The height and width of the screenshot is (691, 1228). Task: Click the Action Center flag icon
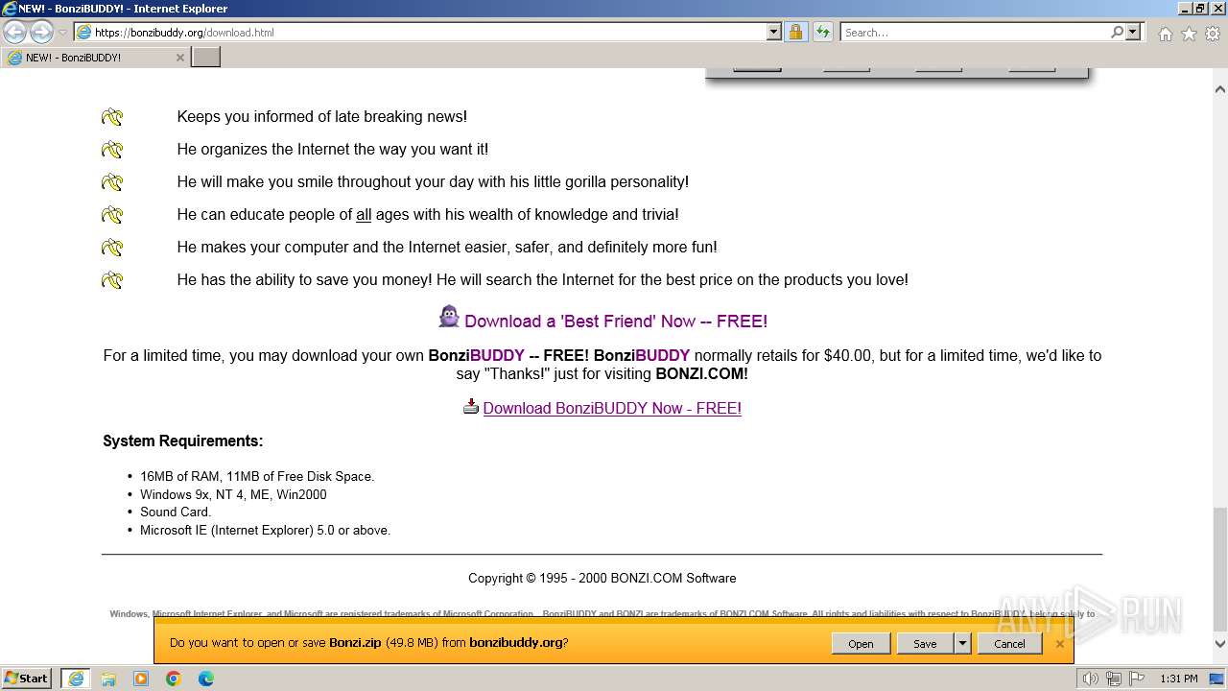coord(1137,679)
